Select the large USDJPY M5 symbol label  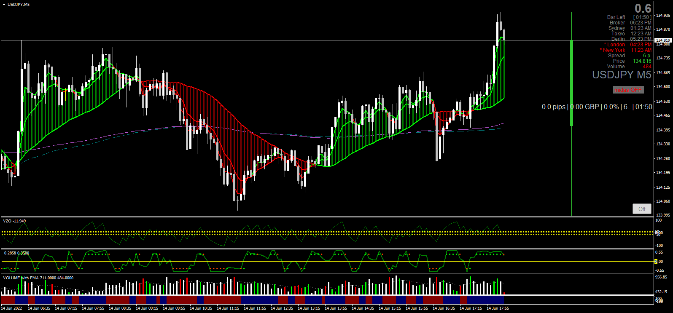[x=622, y=75]
